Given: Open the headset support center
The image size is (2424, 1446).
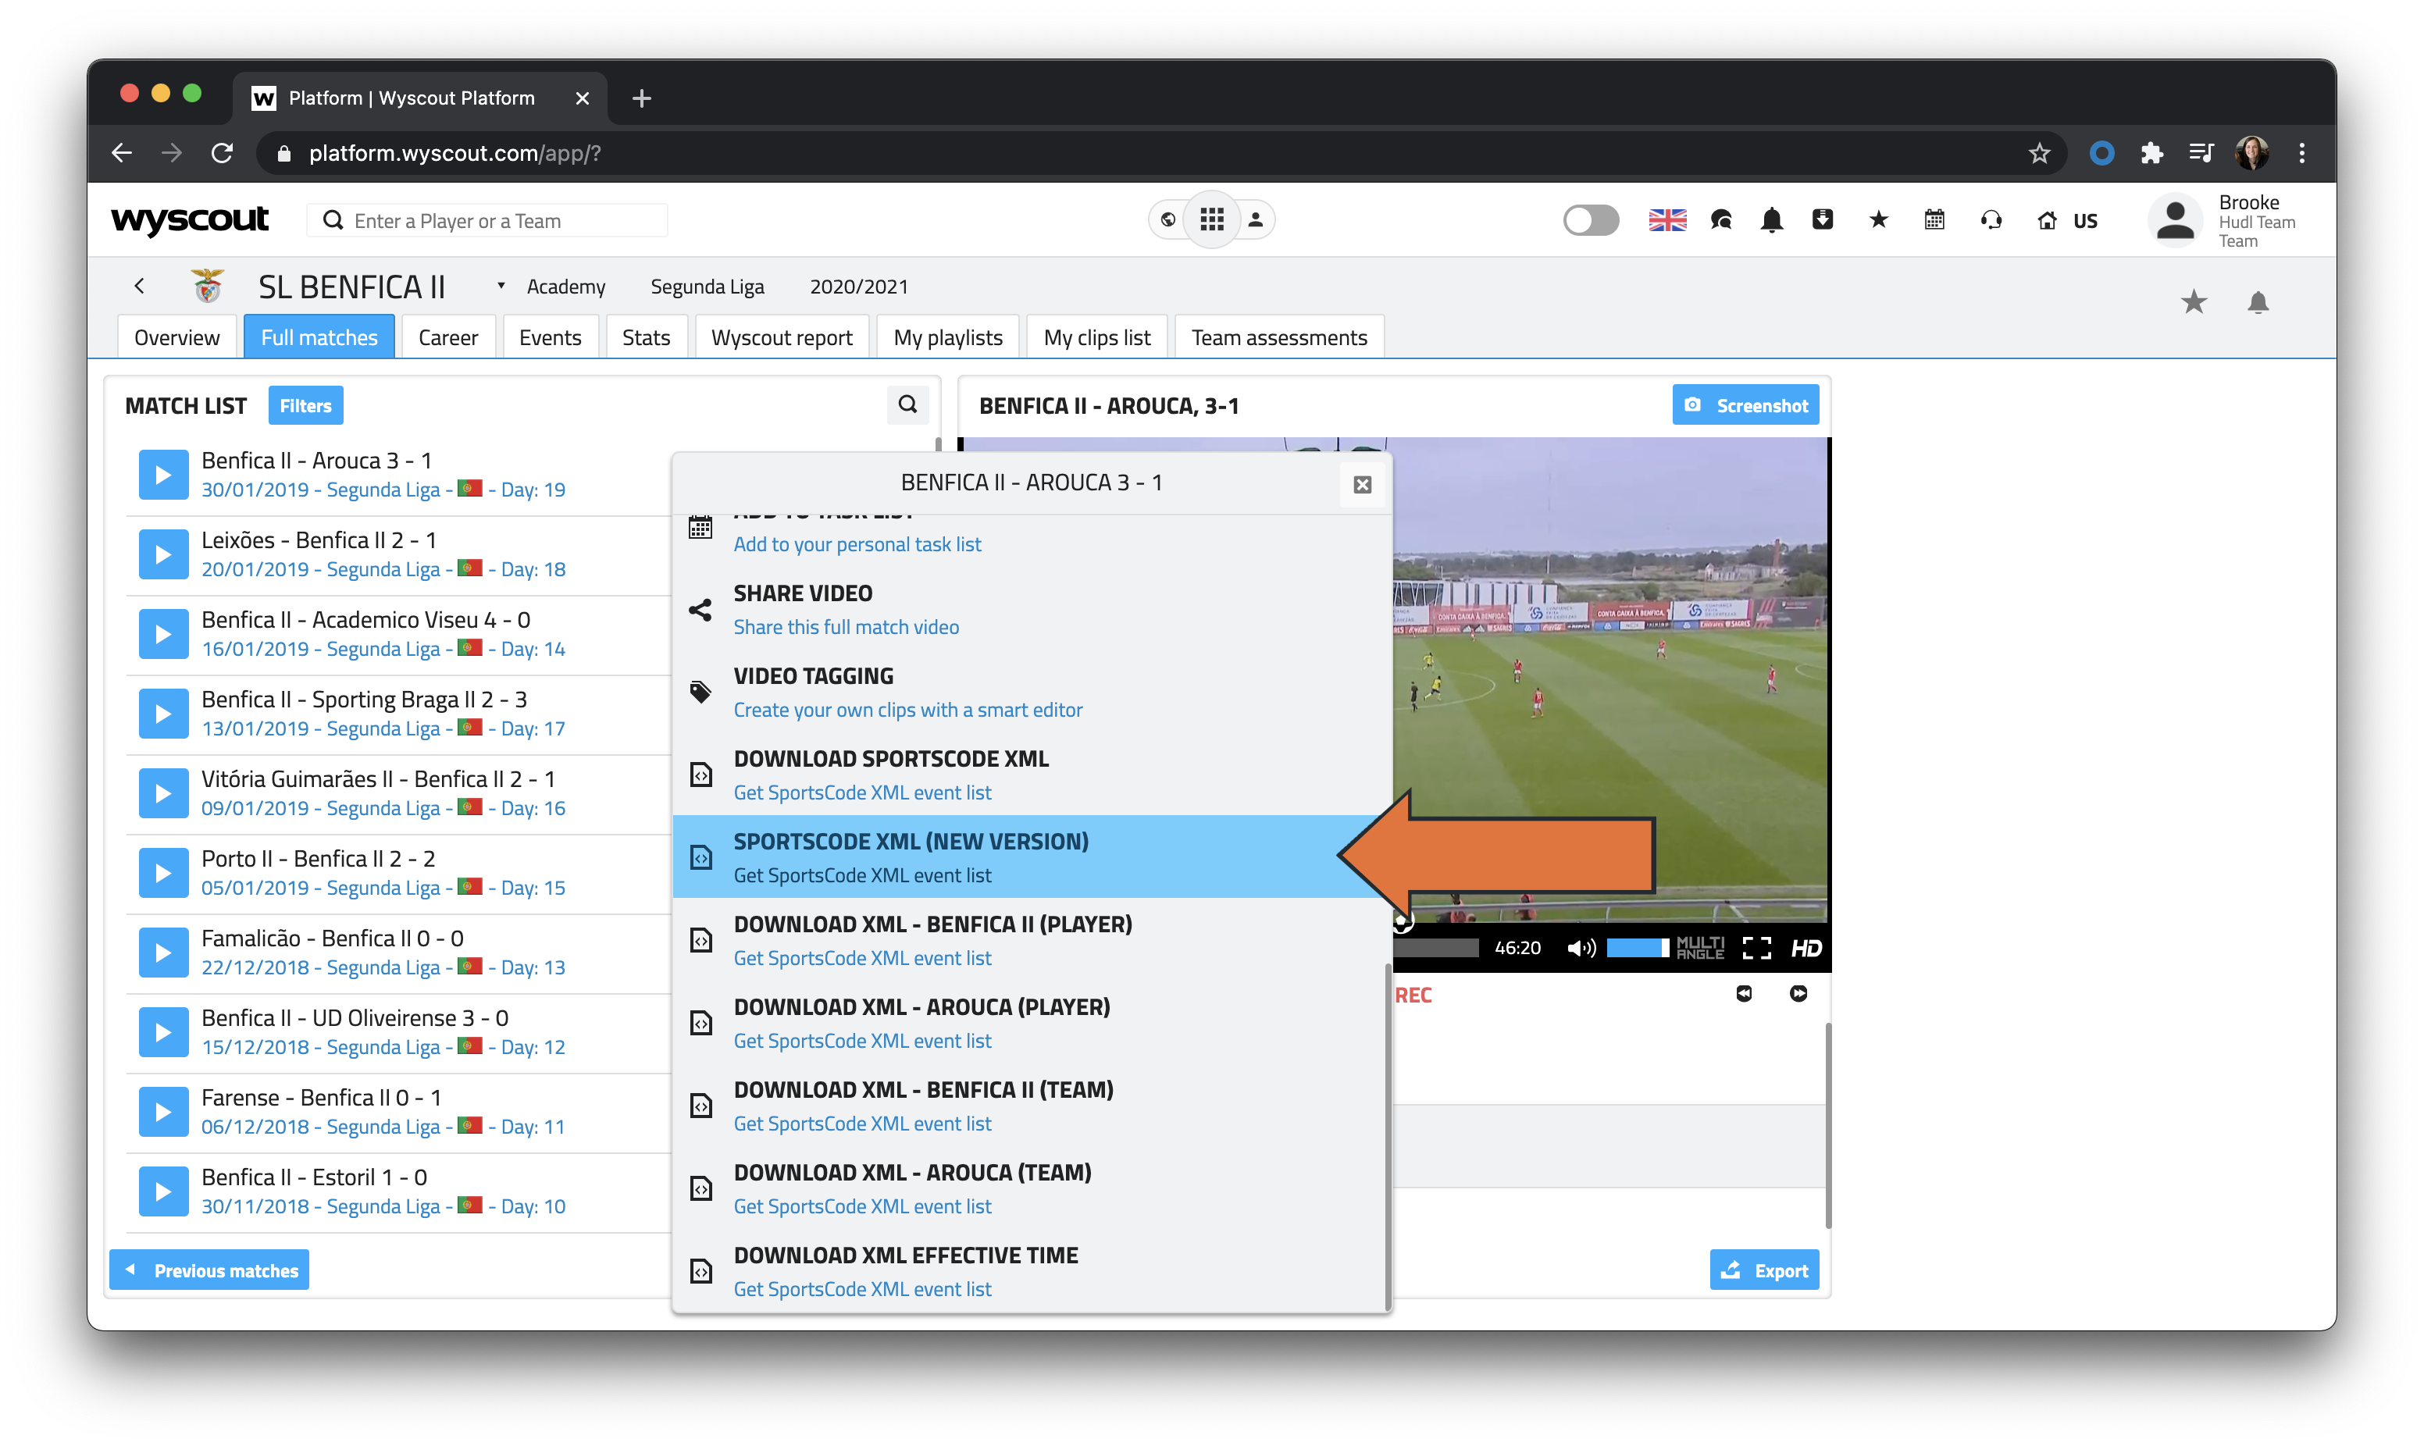Looking at the screenshot, I should pyautogui.click(x=1991, y=220).
